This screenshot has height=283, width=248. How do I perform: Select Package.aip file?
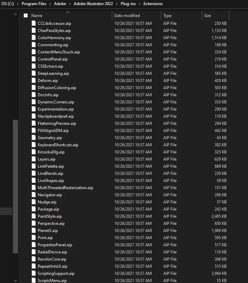coord(48,209)
